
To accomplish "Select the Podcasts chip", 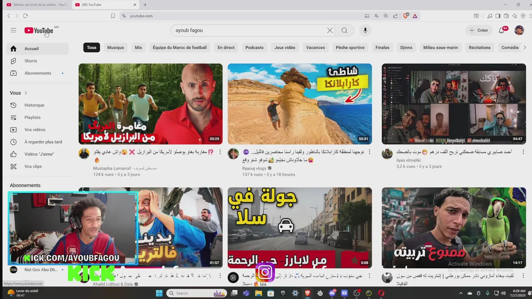I will click(x=254, y=47).
